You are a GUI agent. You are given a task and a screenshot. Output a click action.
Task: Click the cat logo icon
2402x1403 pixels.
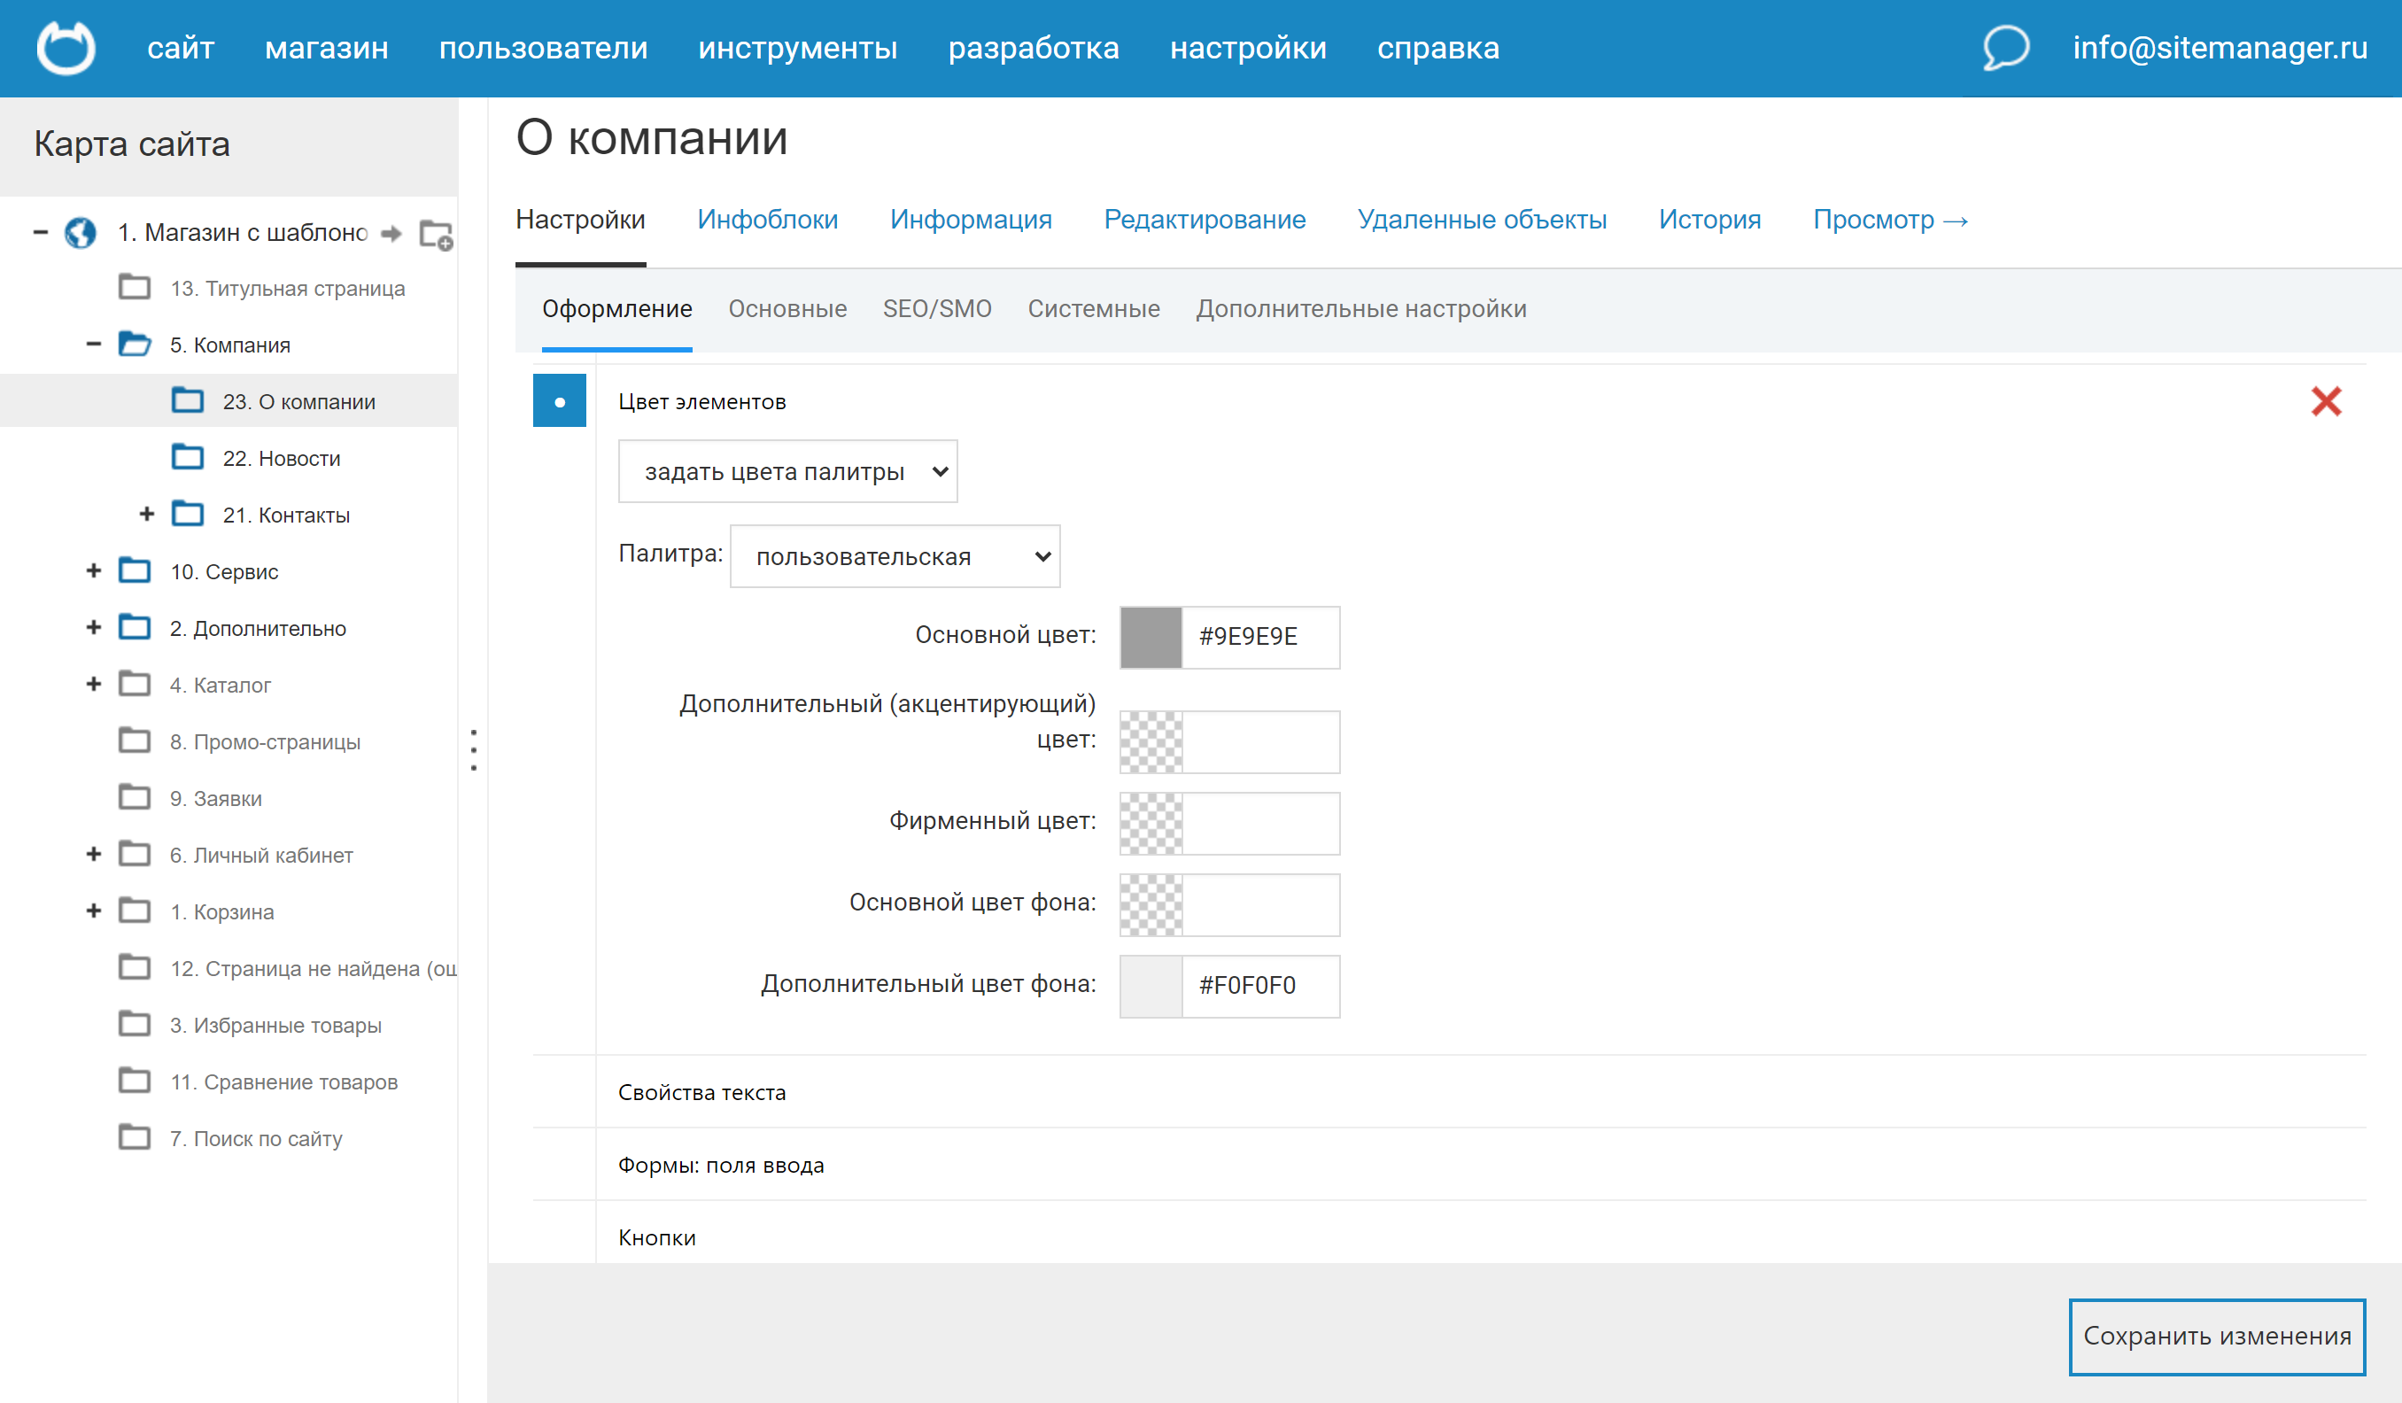coord(66,47)
